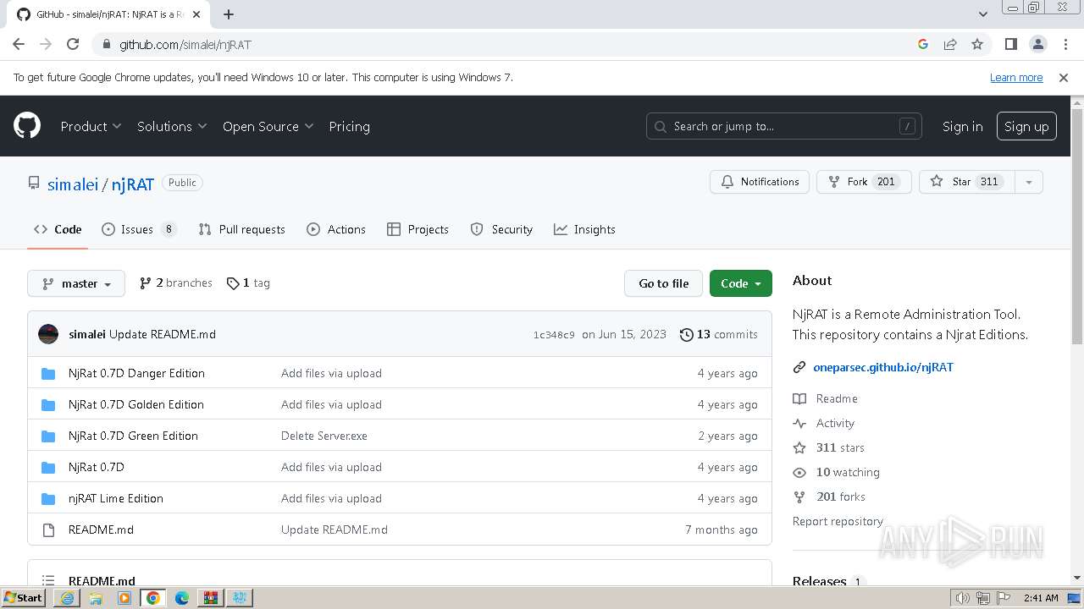Click simalei commit author avatar

[x=48, y=334]
